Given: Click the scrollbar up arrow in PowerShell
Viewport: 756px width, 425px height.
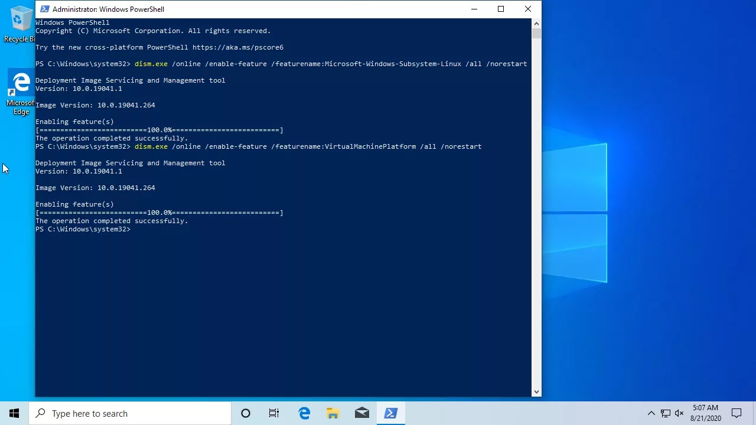Looking at the screenshot, I should pos(536,23).
